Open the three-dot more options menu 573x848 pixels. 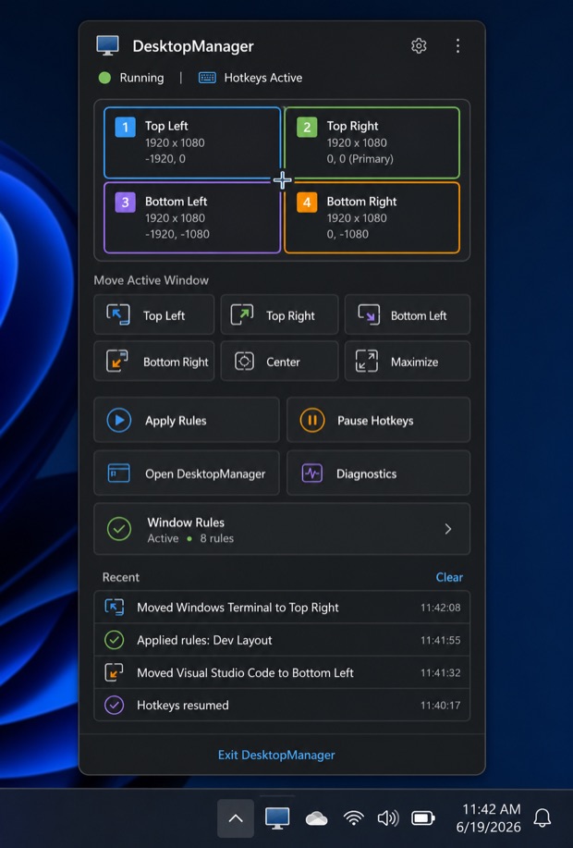tap(457, 46)
